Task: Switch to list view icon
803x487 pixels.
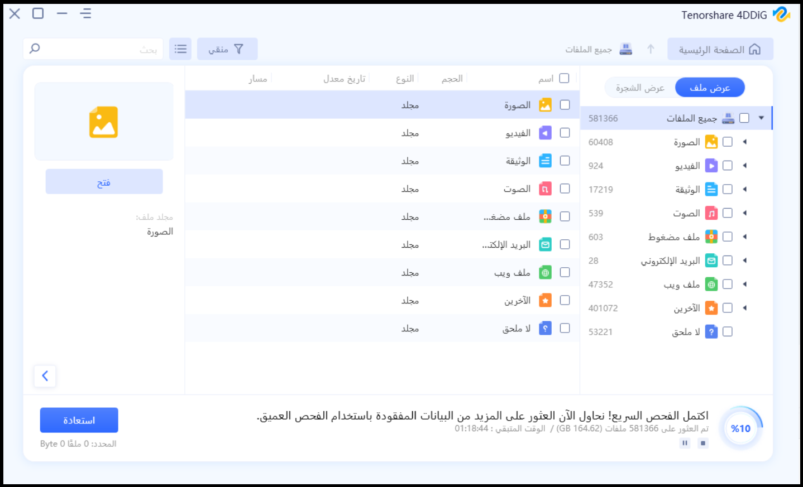Action: [x=180, y=49]
